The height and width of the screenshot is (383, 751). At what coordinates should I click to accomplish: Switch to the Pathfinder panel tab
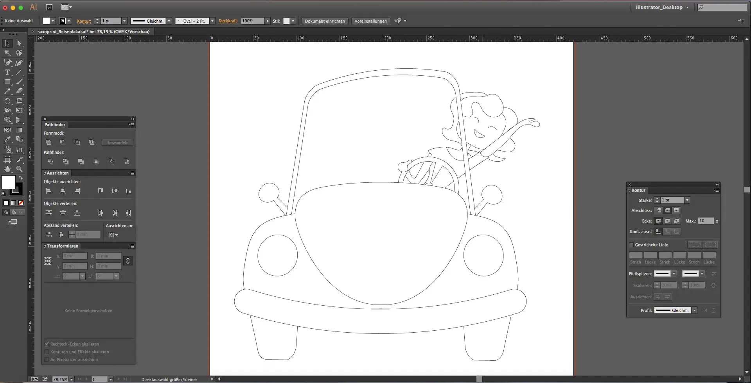click(x=55, y=125)
